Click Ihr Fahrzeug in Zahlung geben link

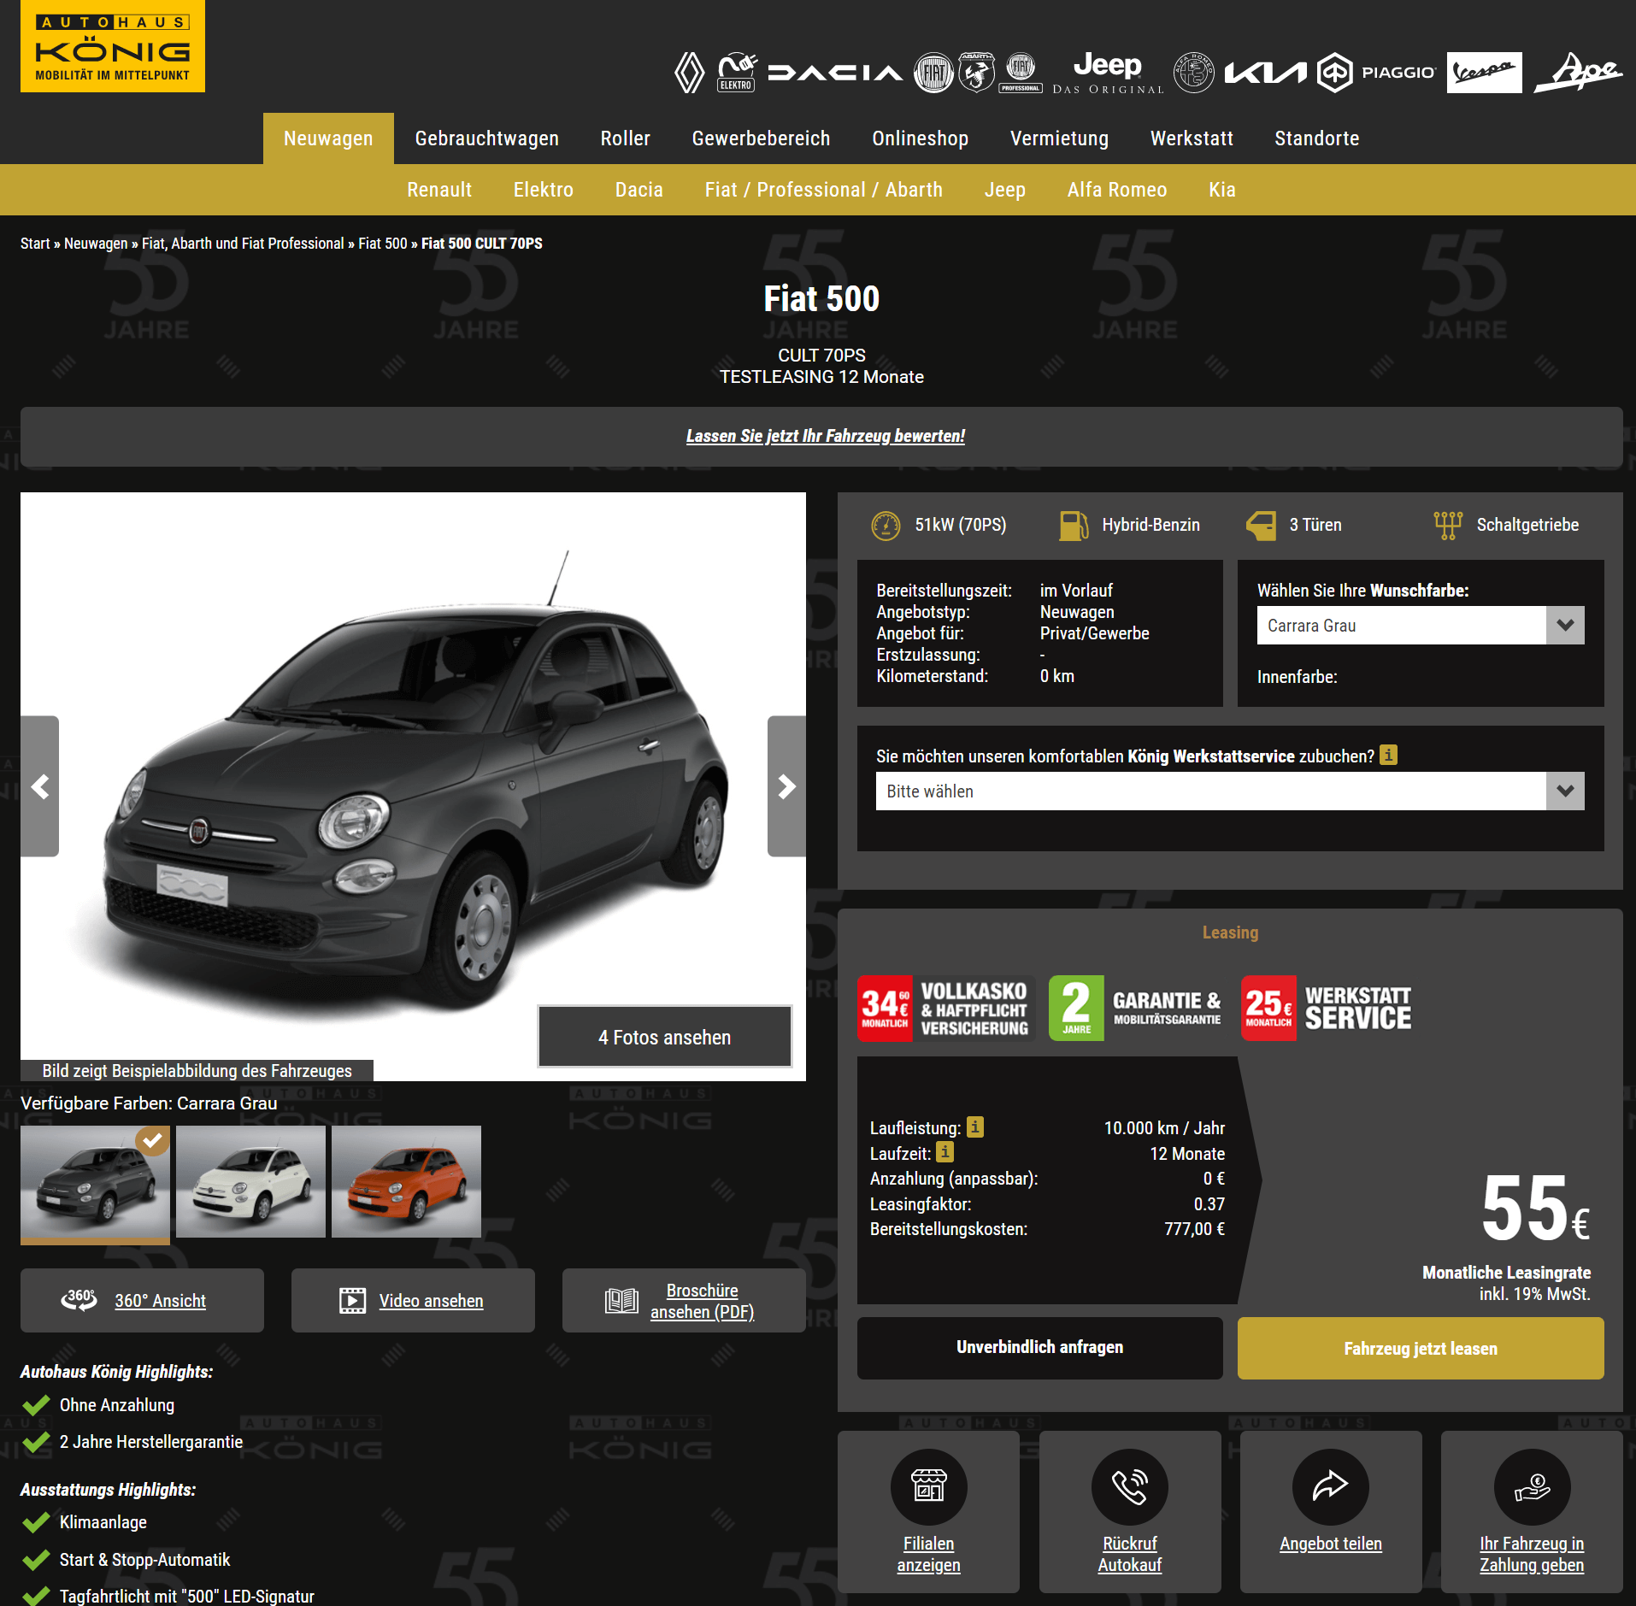[1532, 1554]
